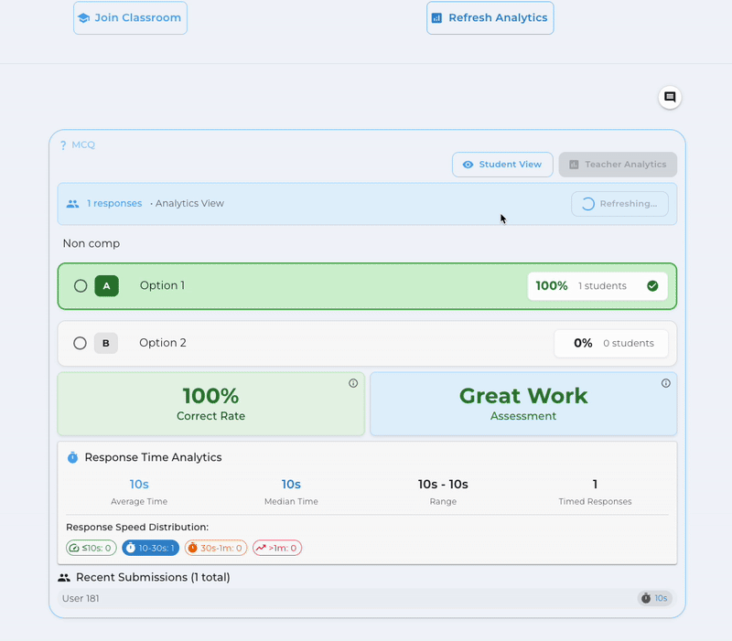Select the radio button for Option 2
The width and height of the screenshot is (732, 641).
click(81, 343)
